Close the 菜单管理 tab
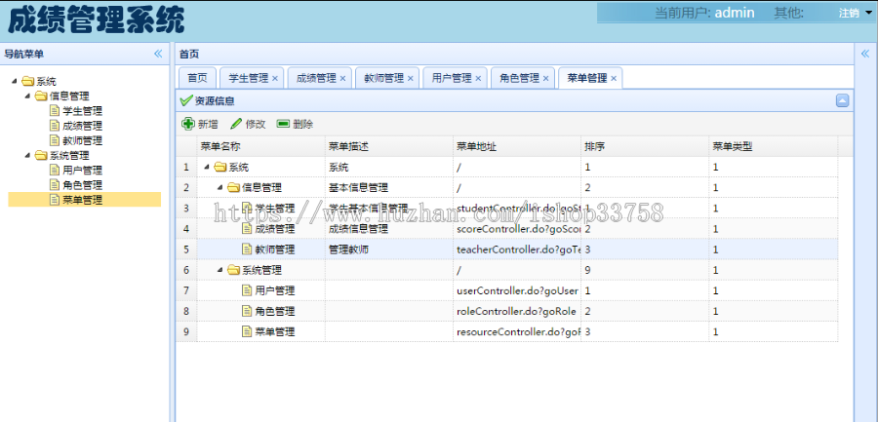The image size is (878, 422). tap(614, 78)
